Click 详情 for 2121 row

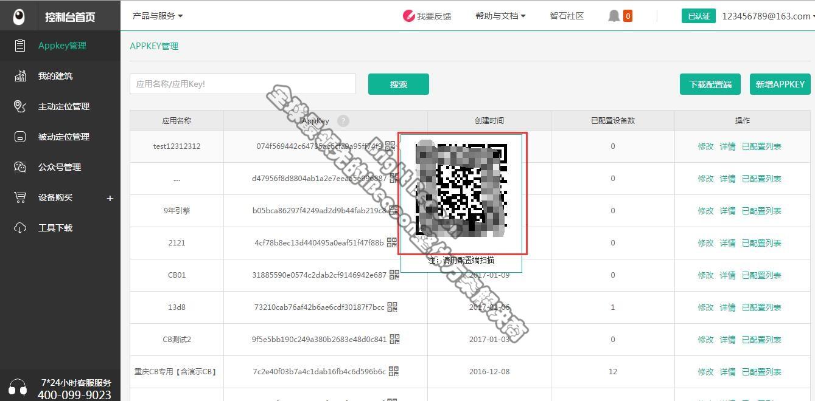click(x=727, y=242)
